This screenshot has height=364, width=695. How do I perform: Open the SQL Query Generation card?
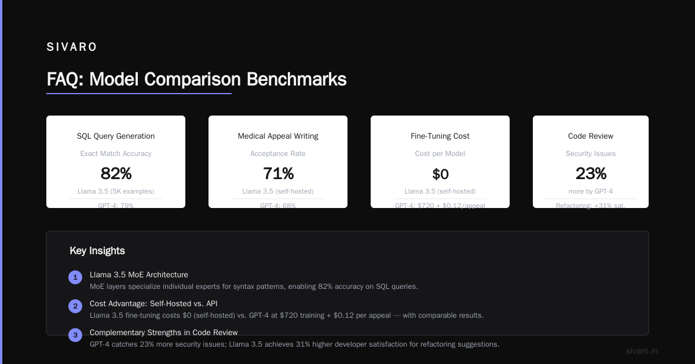pyautogui.click(x=116, y=162)
